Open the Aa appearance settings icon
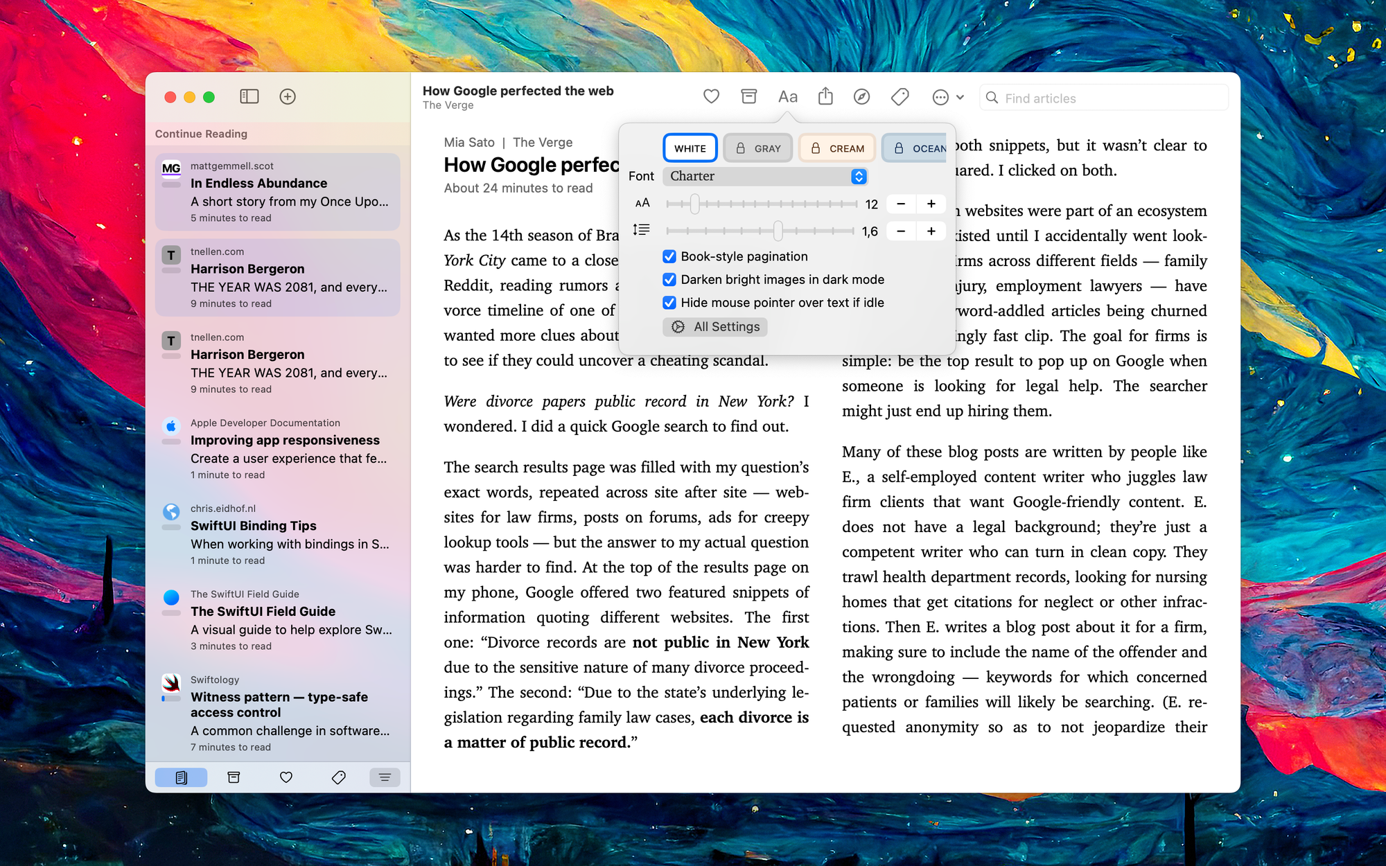 pyautogui.click(x=787, y=97)
